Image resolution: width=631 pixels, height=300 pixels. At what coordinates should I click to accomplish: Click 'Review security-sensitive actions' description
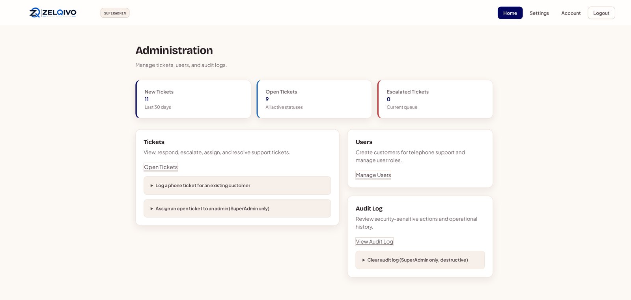coord(416,223)
